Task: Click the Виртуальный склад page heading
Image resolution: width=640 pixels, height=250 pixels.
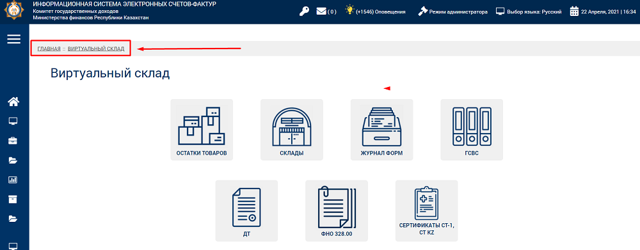Action: (110, 74)
